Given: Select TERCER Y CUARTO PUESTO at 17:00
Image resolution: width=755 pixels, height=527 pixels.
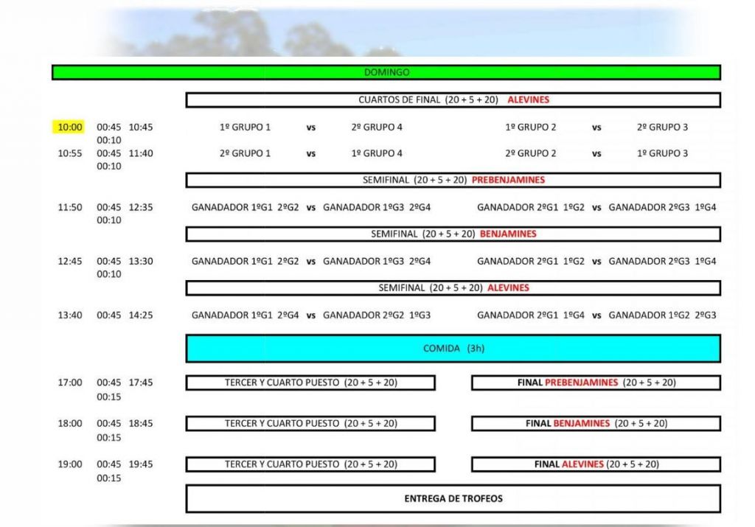Looking at the screenshot, I should click(x=310, y=383).
